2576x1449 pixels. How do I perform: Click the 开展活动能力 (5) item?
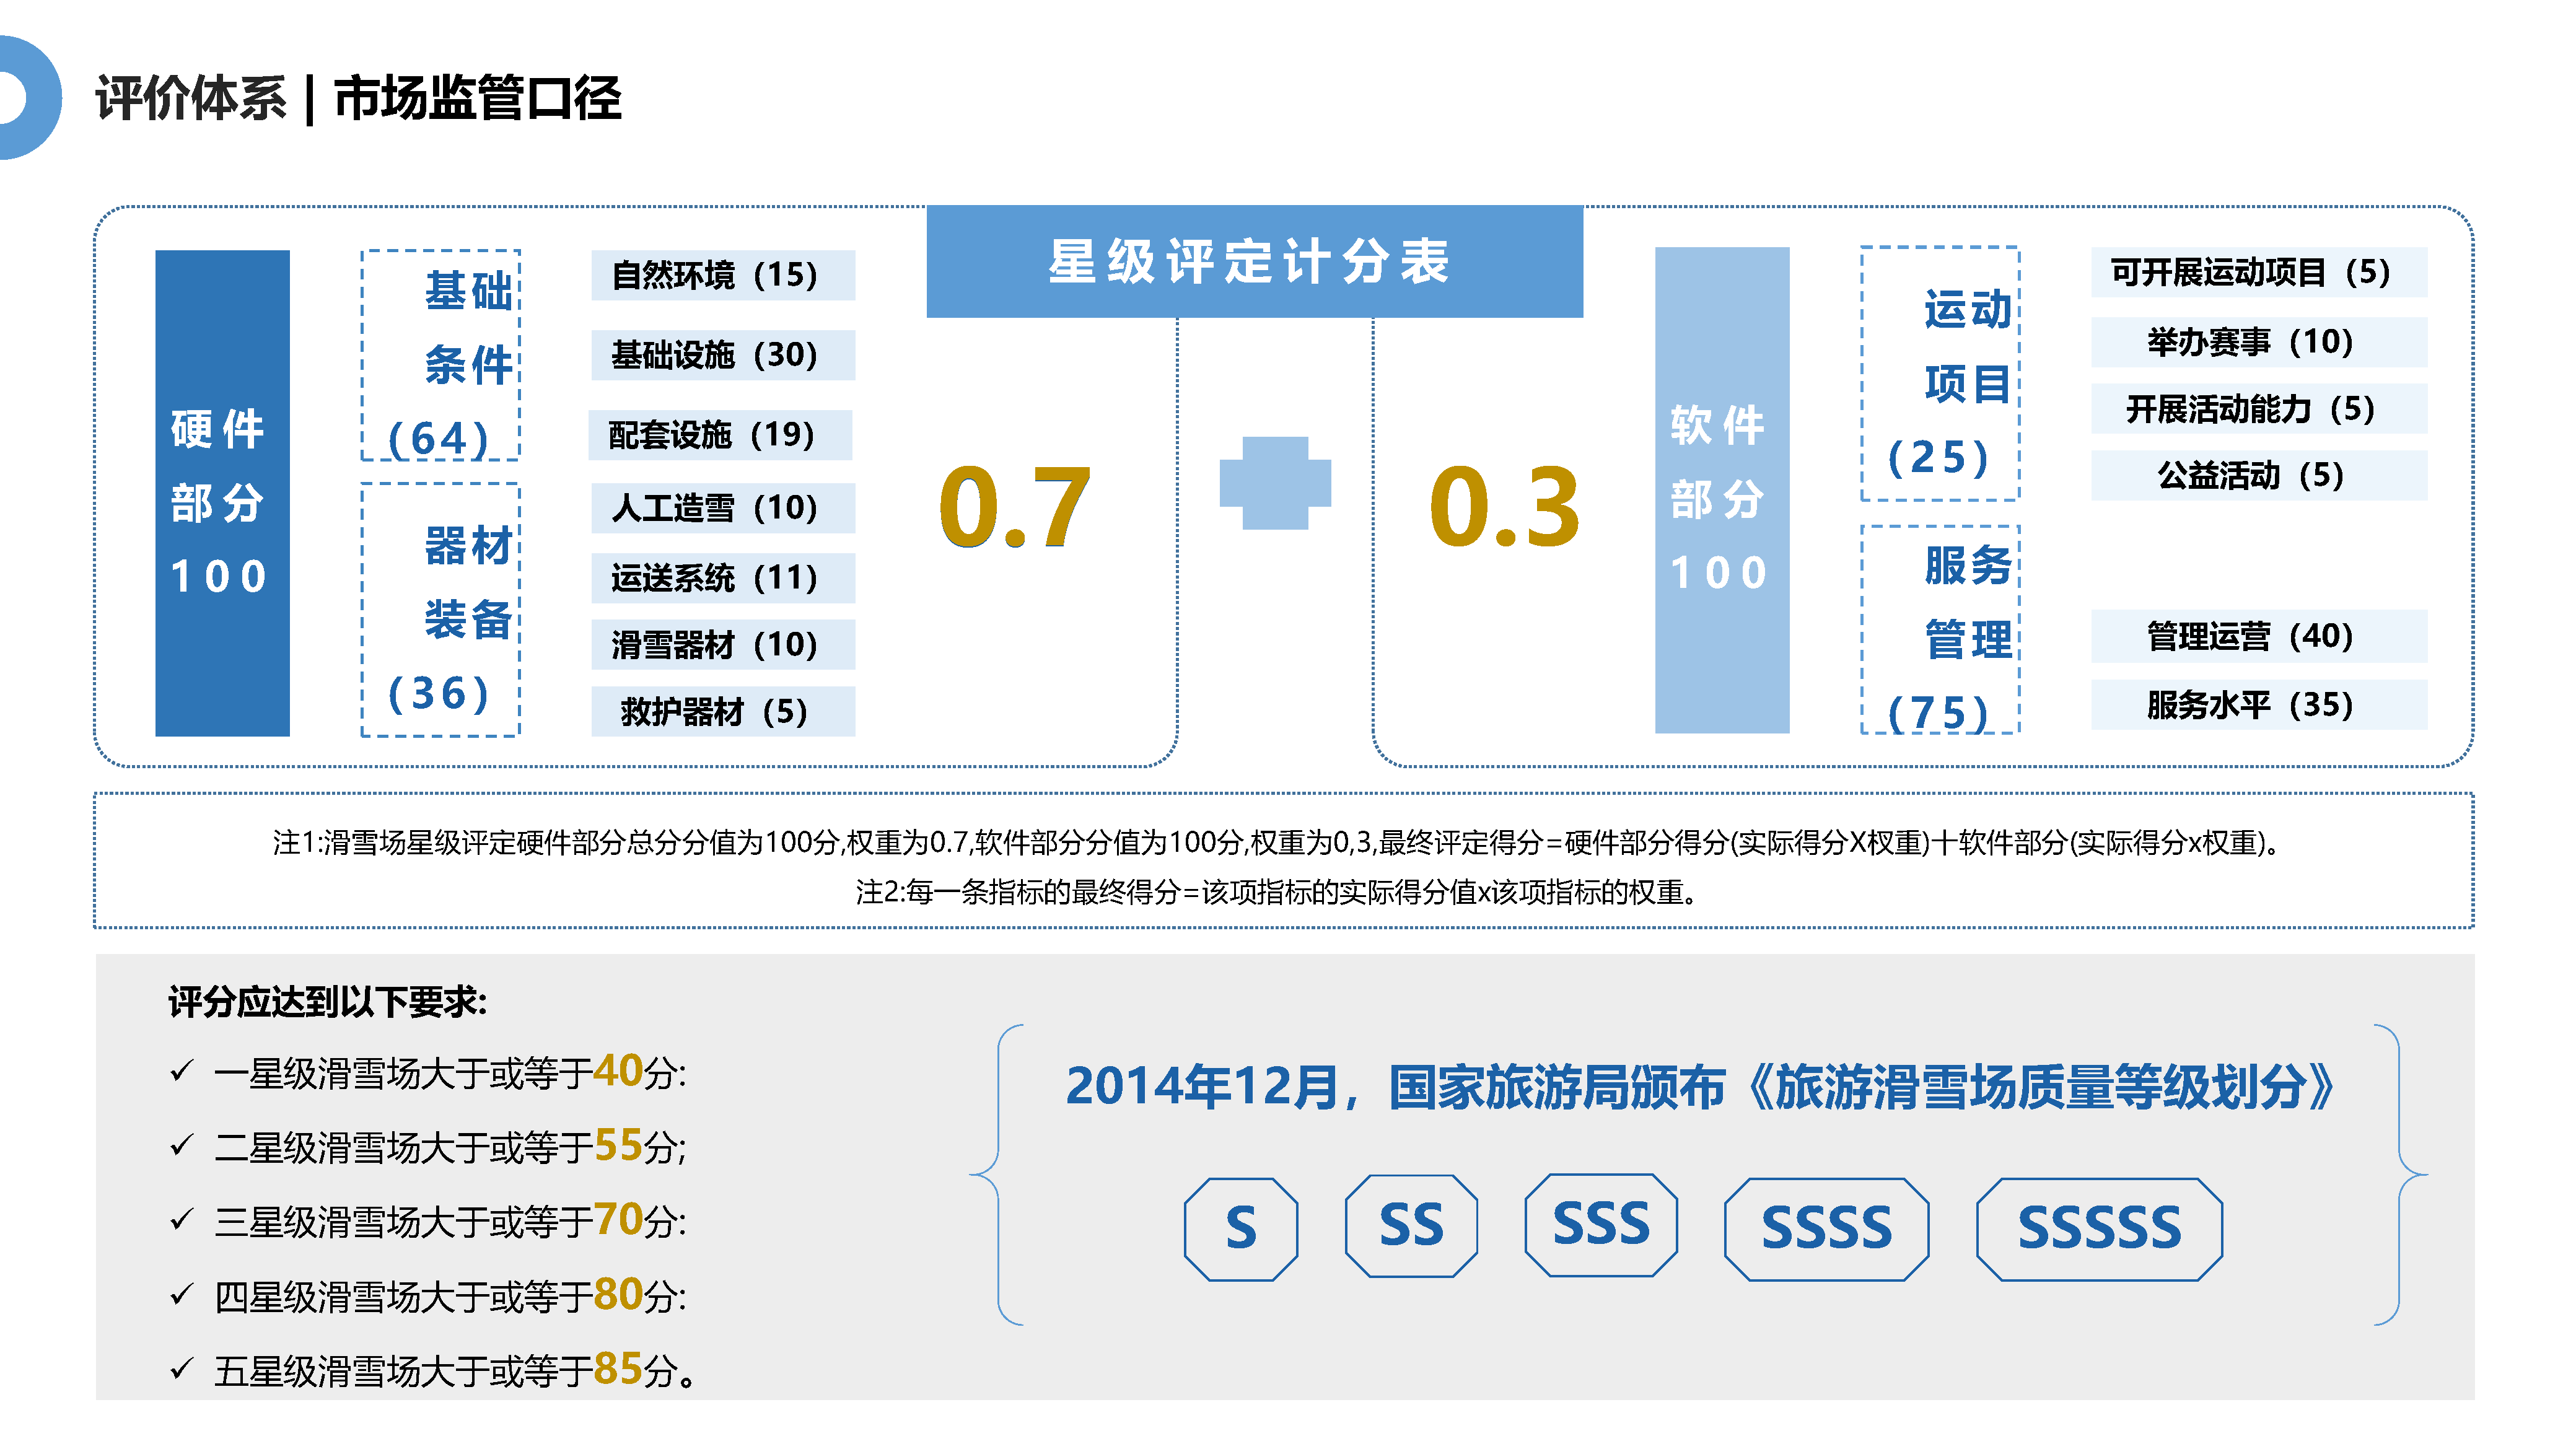[2259, 408]
